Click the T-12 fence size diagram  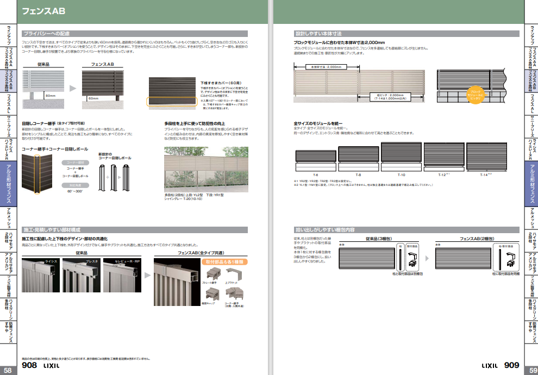click(x=444, y=157)
